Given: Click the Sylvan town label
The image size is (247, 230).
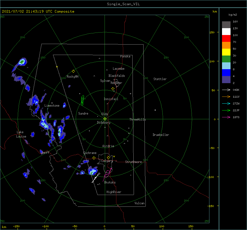Looking at the screenshot, I should (x=105, y=81).
